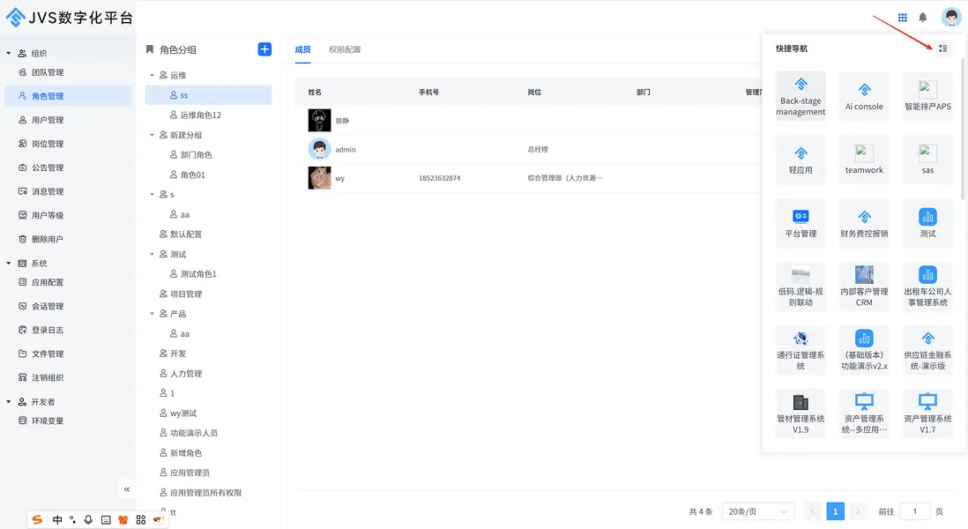Open Back-stage management app
Screen dimensions: 968x529
[800, 96]
